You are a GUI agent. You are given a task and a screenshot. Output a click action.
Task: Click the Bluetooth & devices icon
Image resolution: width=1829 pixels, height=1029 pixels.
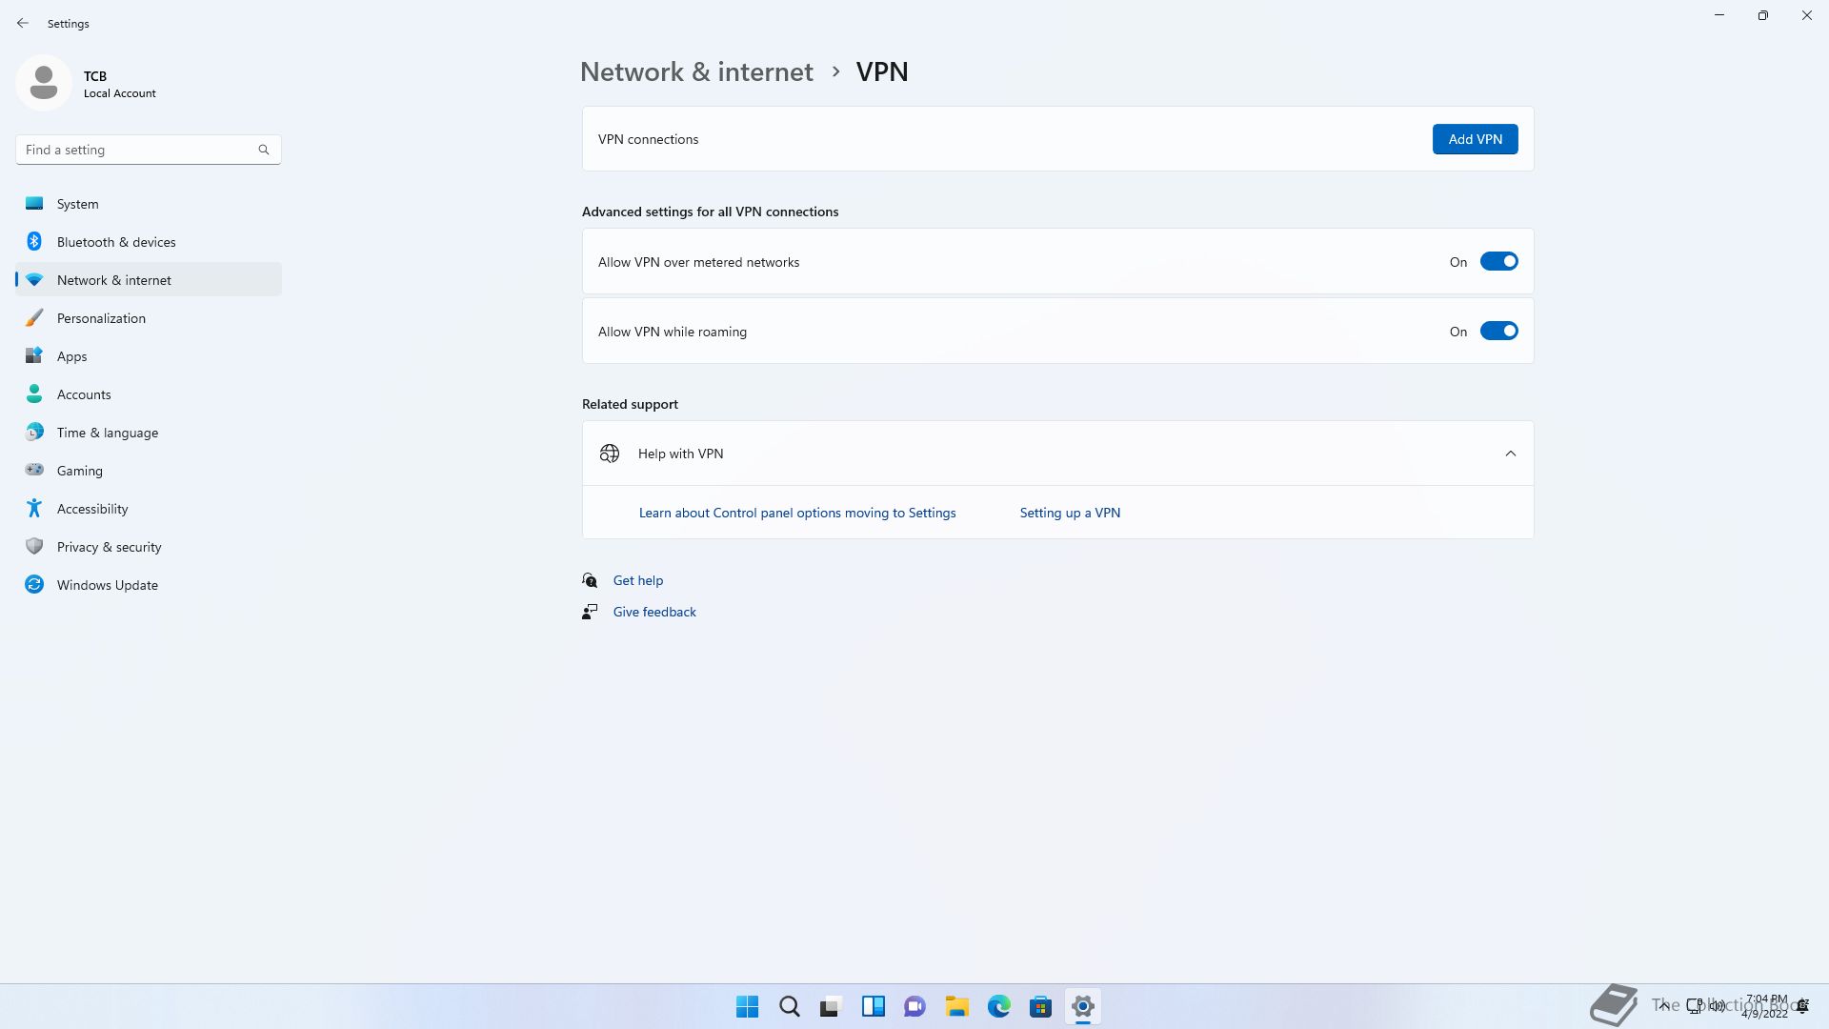34,242
